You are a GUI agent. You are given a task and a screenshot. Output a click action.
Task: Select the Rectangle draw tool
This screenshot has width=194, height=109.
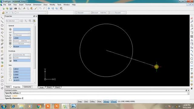[x=2, y=29]
